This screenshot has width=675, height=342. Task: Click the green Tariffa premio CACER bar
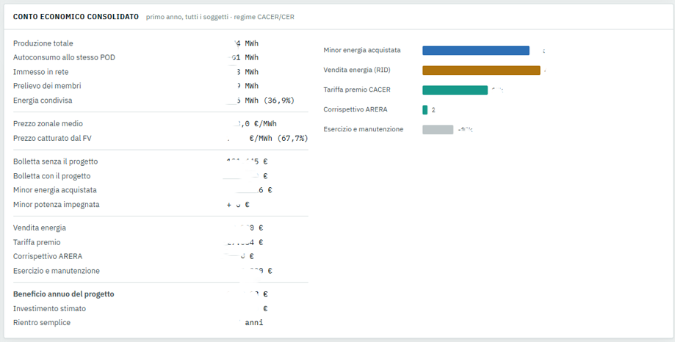click(455, 90)
